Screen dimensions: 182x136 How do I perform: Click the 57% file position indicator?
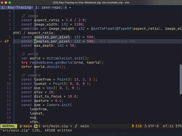coord(179,126)
